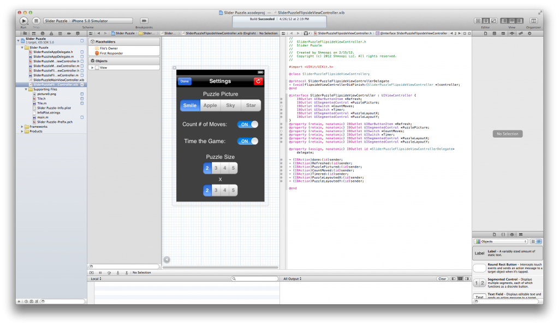
Task: Open the breakpoint navigator icon
Action: coord(69,33)
